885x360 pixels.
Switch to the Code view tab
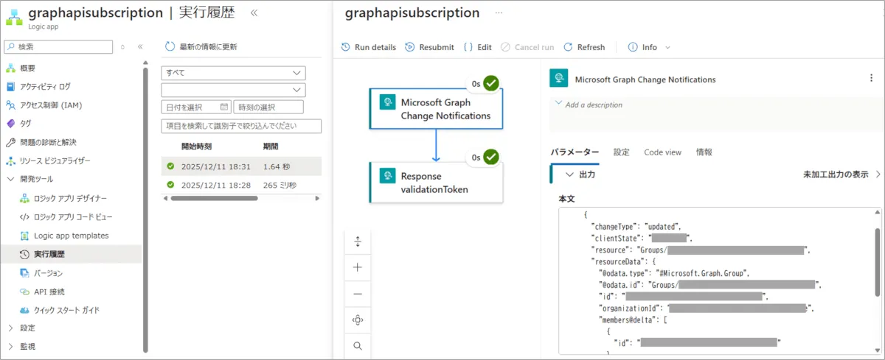click(x=662, y=152)
